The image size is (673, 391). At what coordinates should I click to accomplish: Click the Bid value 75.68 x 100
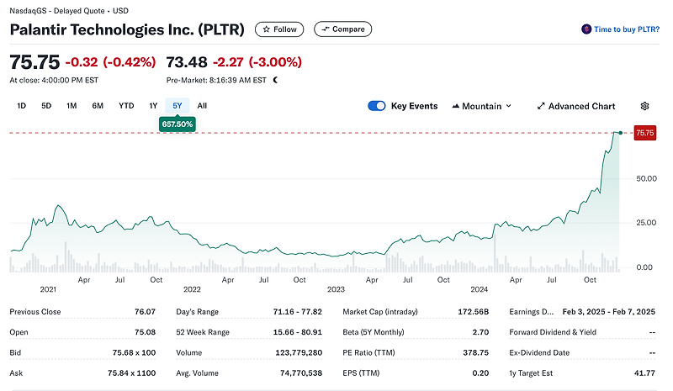click(x=134, y=352)
